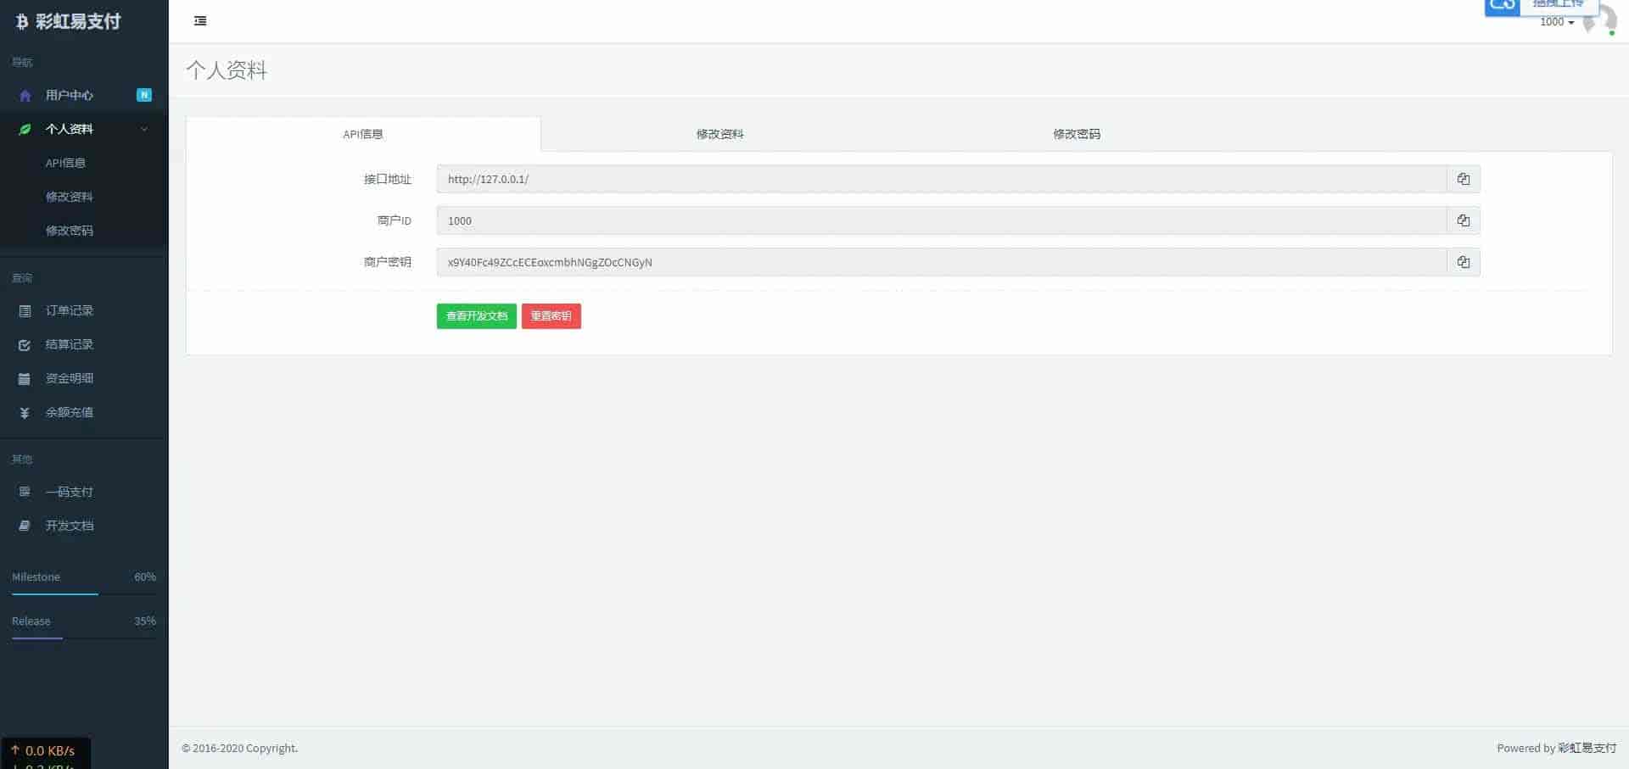Select API信息 in sidebar submenu
The height and width of the screenshot is (769, 1629).
point(65,163)
